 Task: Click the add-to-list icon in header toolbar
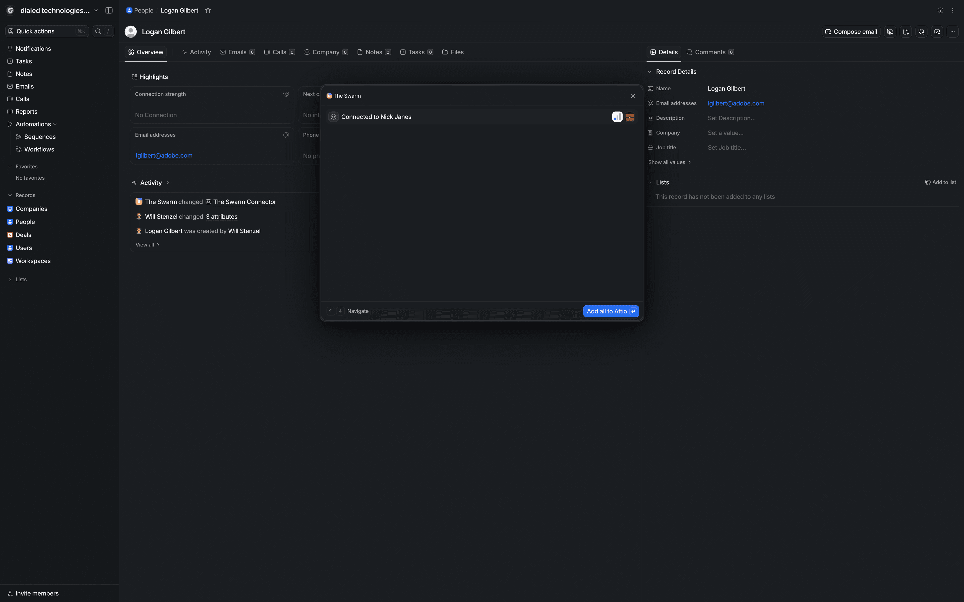[x=890, y=32]
